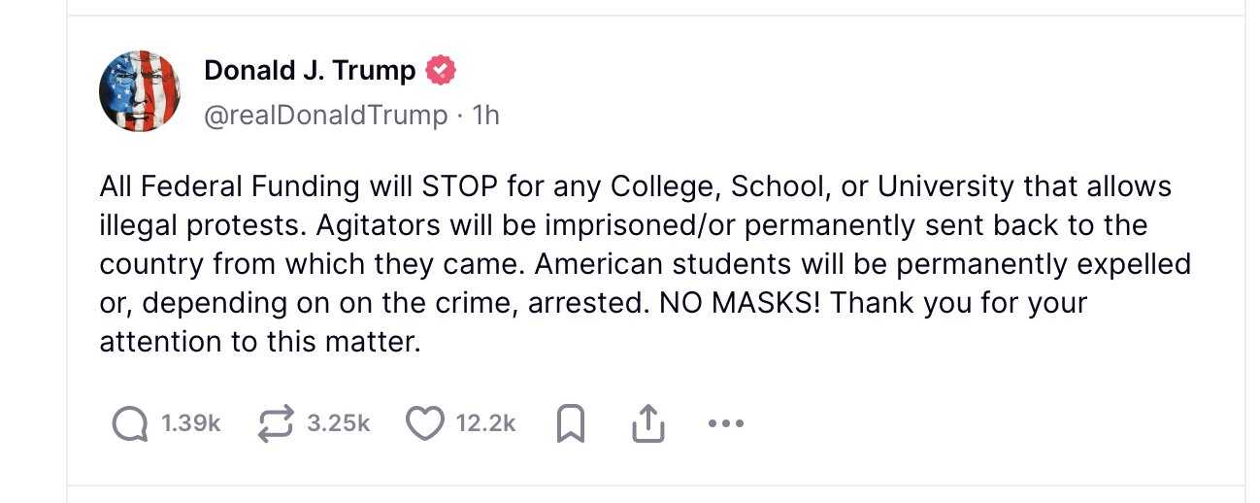1260x503 pixels.
Task: View the 3.25k ReTruth count
Action: tap(339, 423)
